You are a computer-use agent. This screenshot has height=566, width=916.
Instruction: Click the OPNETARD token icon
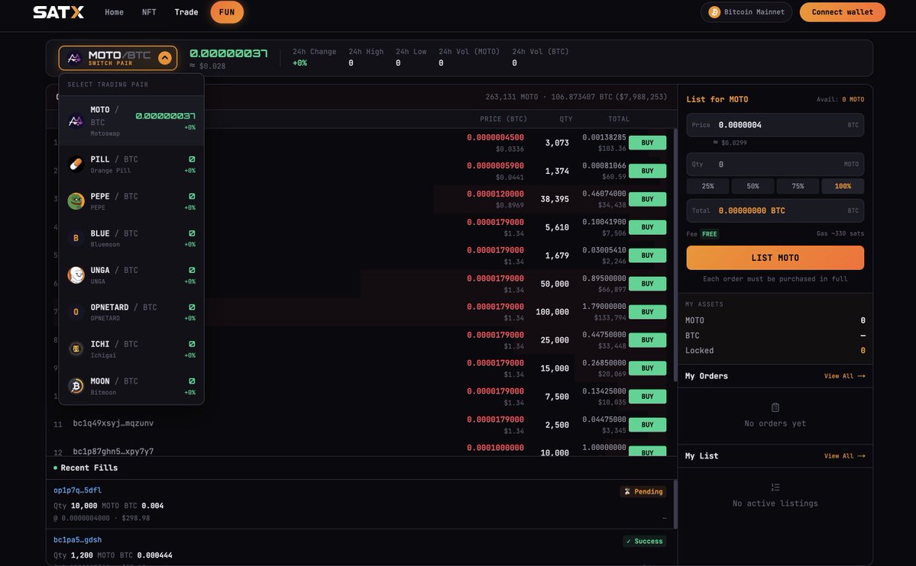[76, 312]
